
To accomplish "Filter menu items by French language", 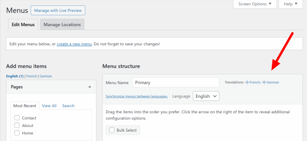I will pyautogui.click(x=31, y=76).
